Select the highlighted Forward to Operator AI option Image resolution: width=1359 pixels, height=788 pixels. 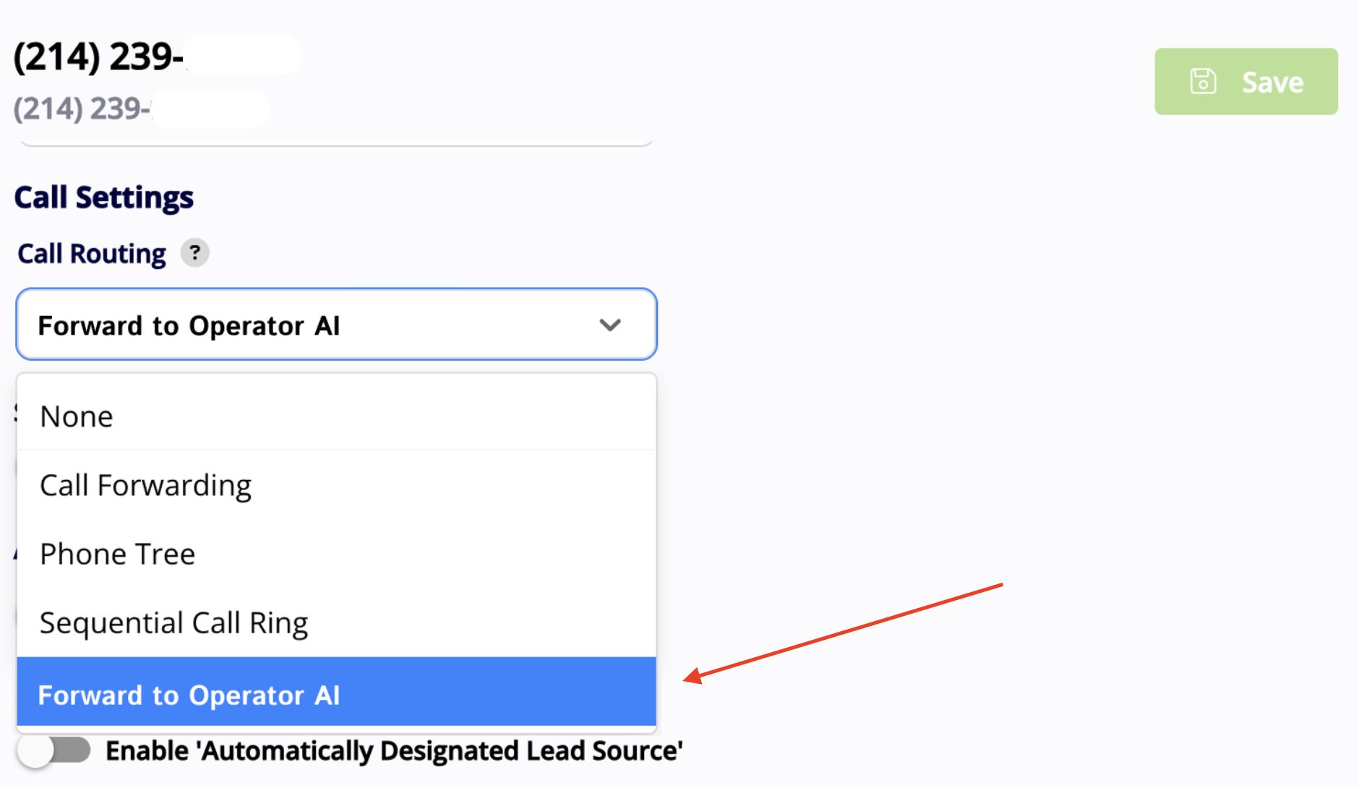tap(189, 695)
